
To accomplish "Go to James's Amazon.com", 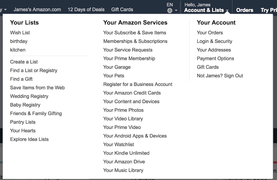I will pos(37,10).
